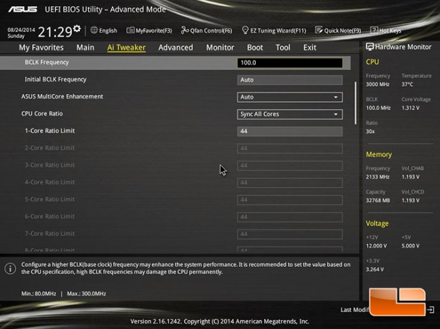Image resolution: width=440 pixels, height=329 pixels.
Task: Click CPU frequency value 3000 MHz
Action: point(377,84)
